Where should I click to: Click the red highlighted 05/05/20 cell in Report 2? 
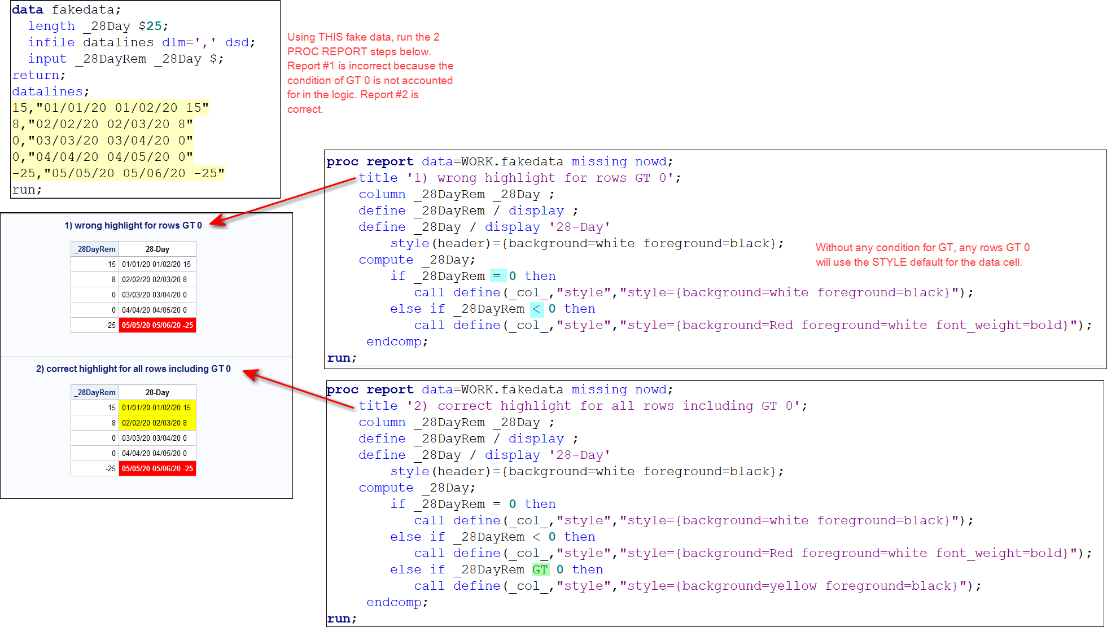(157, 468)
